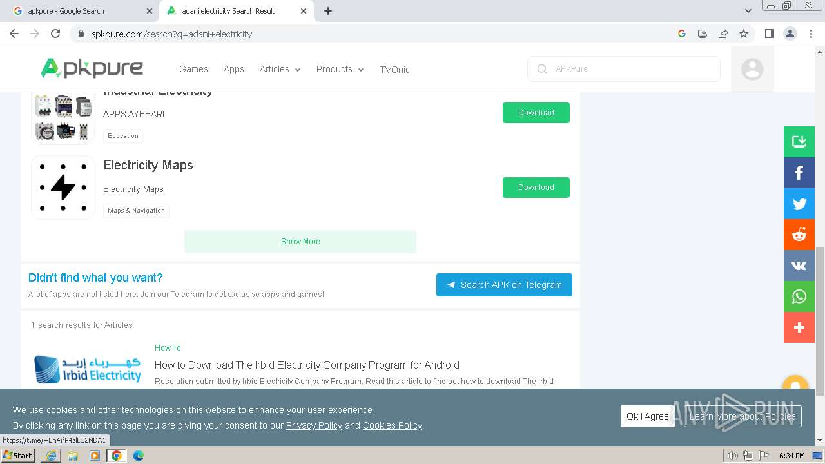Click the Education category tag
The image size is (825, 464).
pos(123,136)
